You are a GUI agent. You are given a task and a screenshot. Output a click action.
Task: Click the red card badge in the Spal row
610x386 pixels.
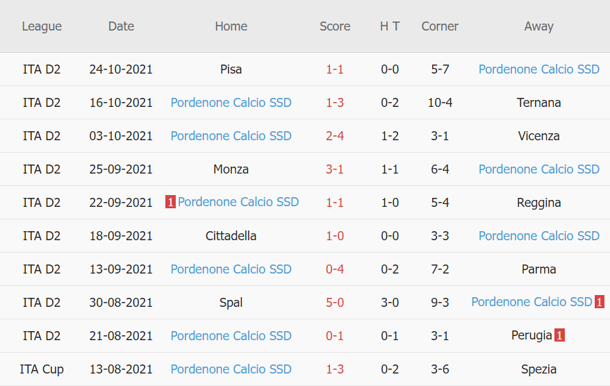(x=600, y=303)
